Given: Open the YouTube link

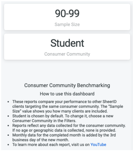Looking at the screenshot, I should click(98, 144).
